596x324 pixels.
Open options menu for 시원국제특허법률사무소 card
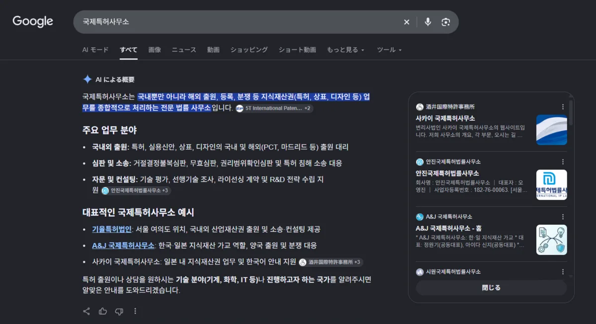coord(563,272)
